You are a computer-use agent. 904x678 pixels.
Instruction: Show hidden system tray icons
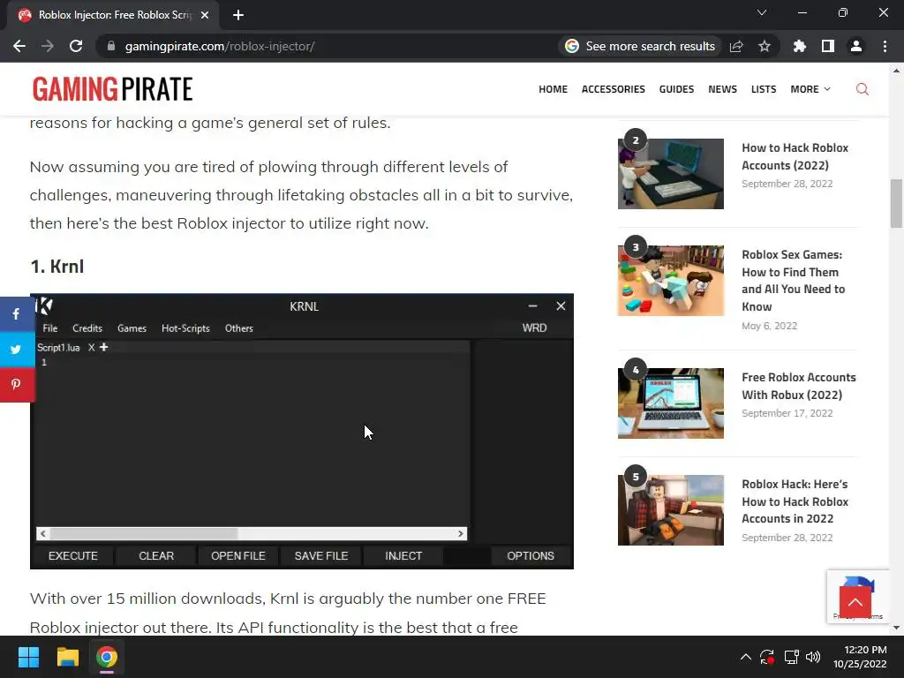(x=745, y=657)
